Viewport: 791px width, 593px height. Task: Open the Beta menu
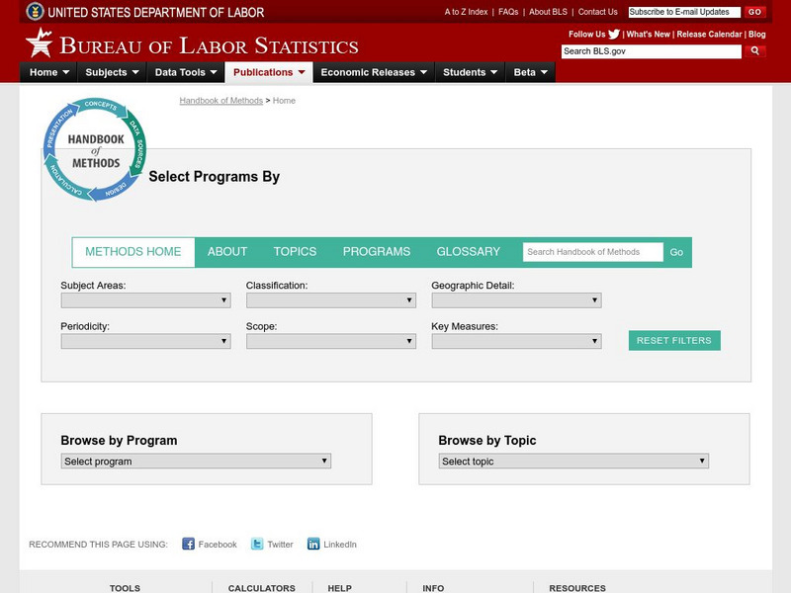(x=530, y=72)
